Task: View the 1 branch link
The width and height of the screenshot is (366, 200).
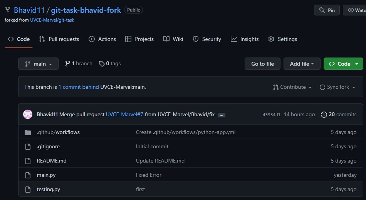Action: tap(79, 64)
